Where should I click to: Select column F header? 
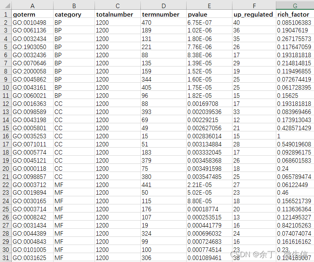click(x=254, y=6)
